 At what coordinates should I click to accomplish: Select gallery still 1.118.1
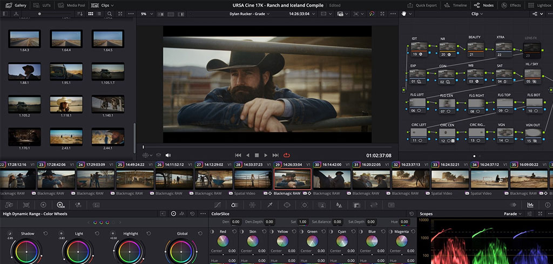coord(66,104)
